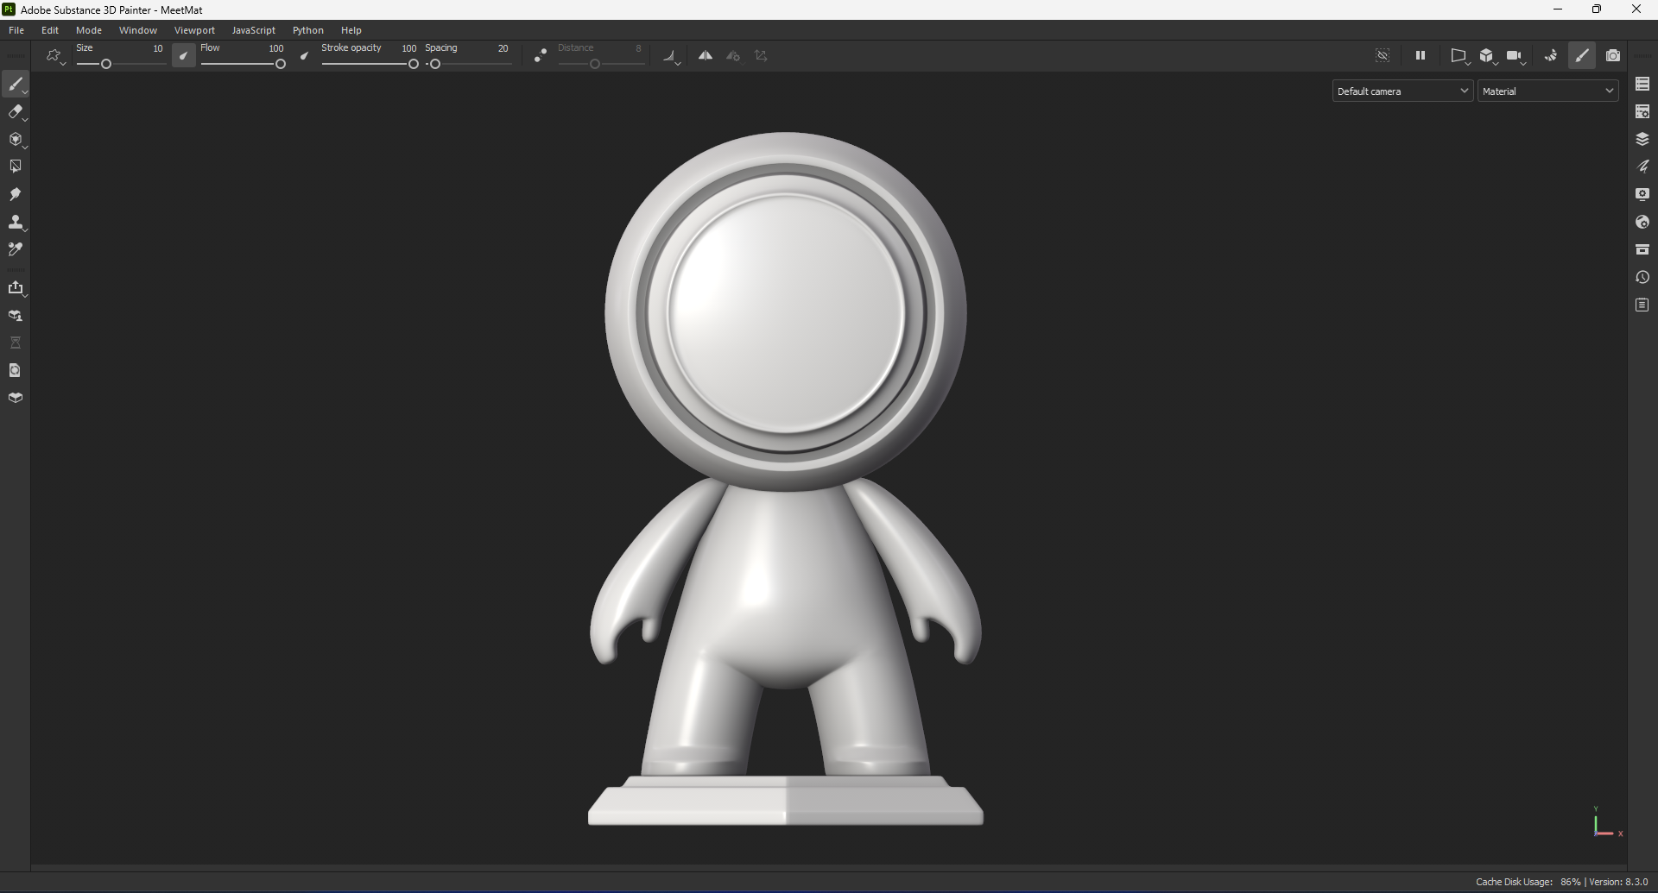Select the Projection tool
This screenshot has height=893, width=1658.
[x=16, y=139]
